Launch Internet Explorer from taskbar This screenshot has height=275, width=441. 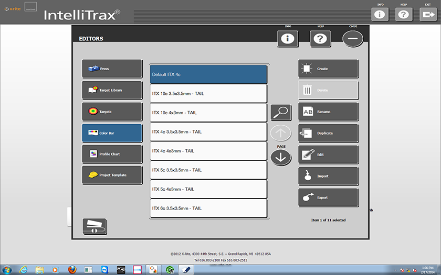coord(24,270)
